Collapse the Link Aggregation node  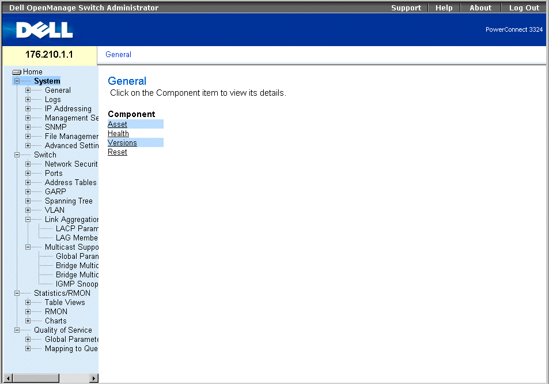pos(28,219)
